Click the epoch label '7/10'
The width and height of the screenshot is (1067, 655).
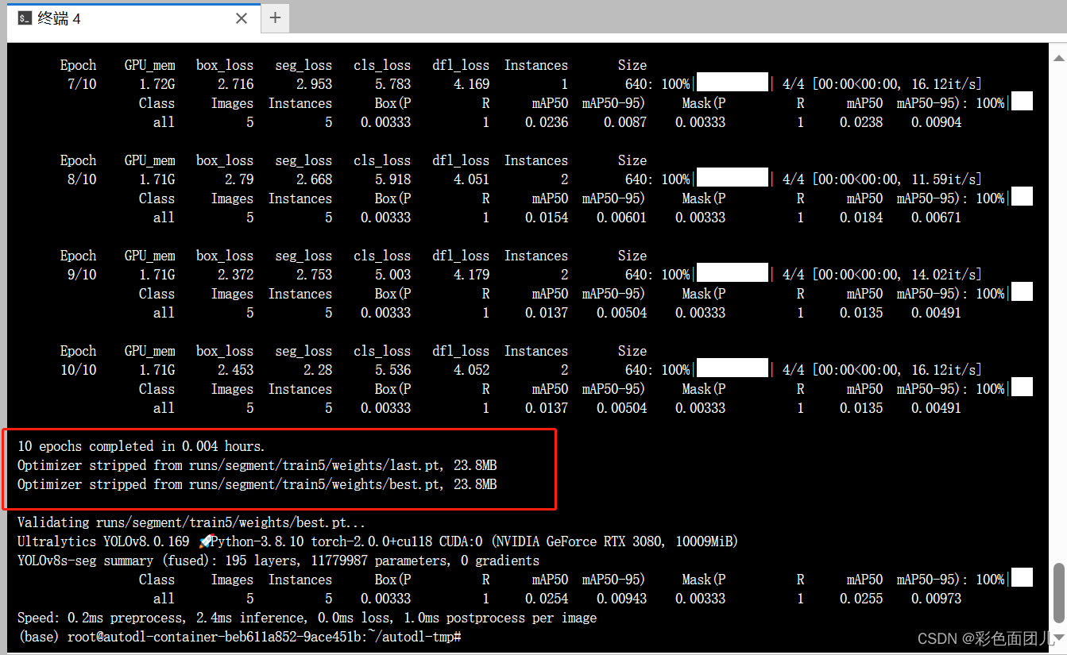pyautogui.click(x=82, y=84)
